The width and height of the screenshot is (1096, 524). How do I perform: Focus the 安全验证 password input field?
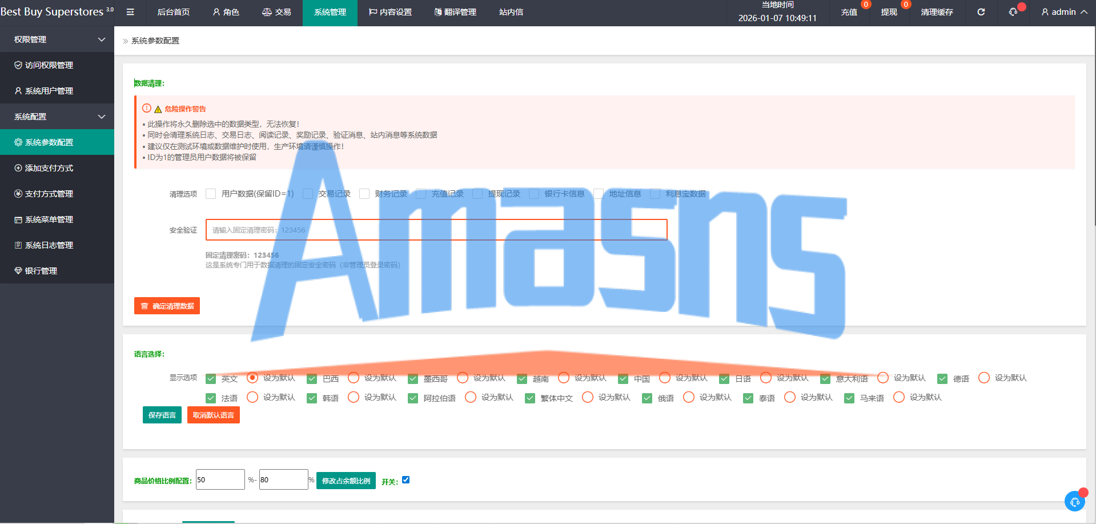pyautogui.click(x=436, y=230)
